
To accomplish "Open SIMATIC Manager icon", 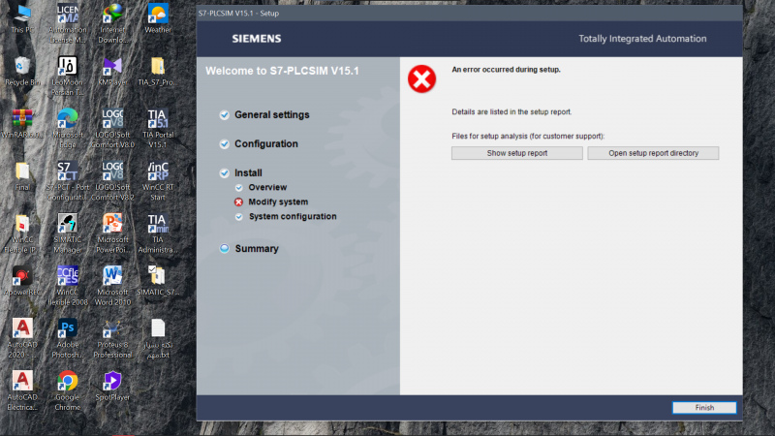I will (67, 234).
